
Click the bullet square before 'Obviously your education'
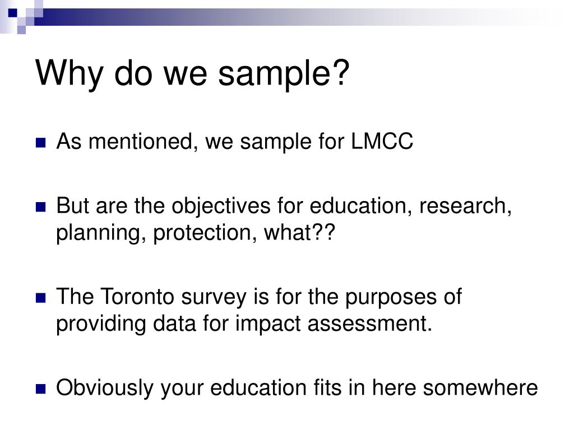tap(40, 389)
